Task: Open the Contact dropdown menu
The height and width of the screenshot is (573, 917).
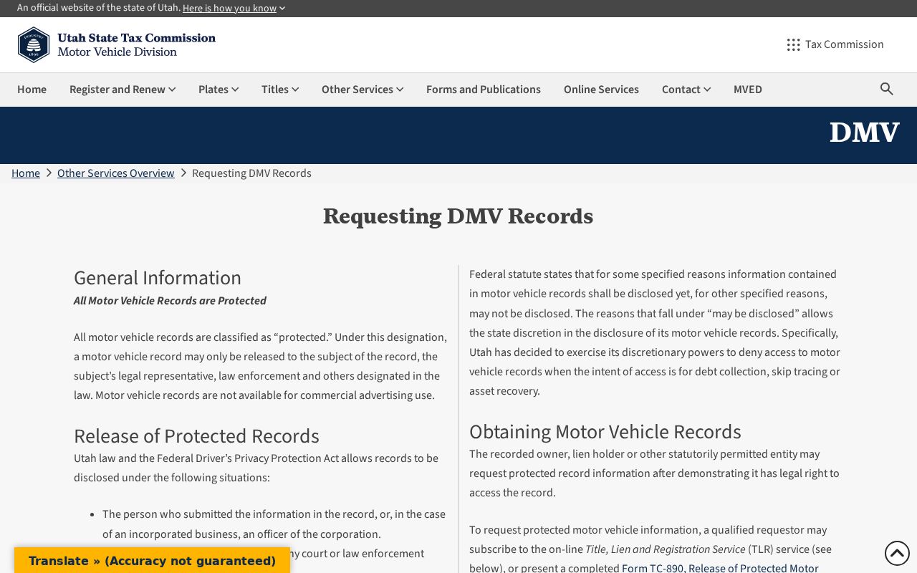Action: (x=686, y=90)
